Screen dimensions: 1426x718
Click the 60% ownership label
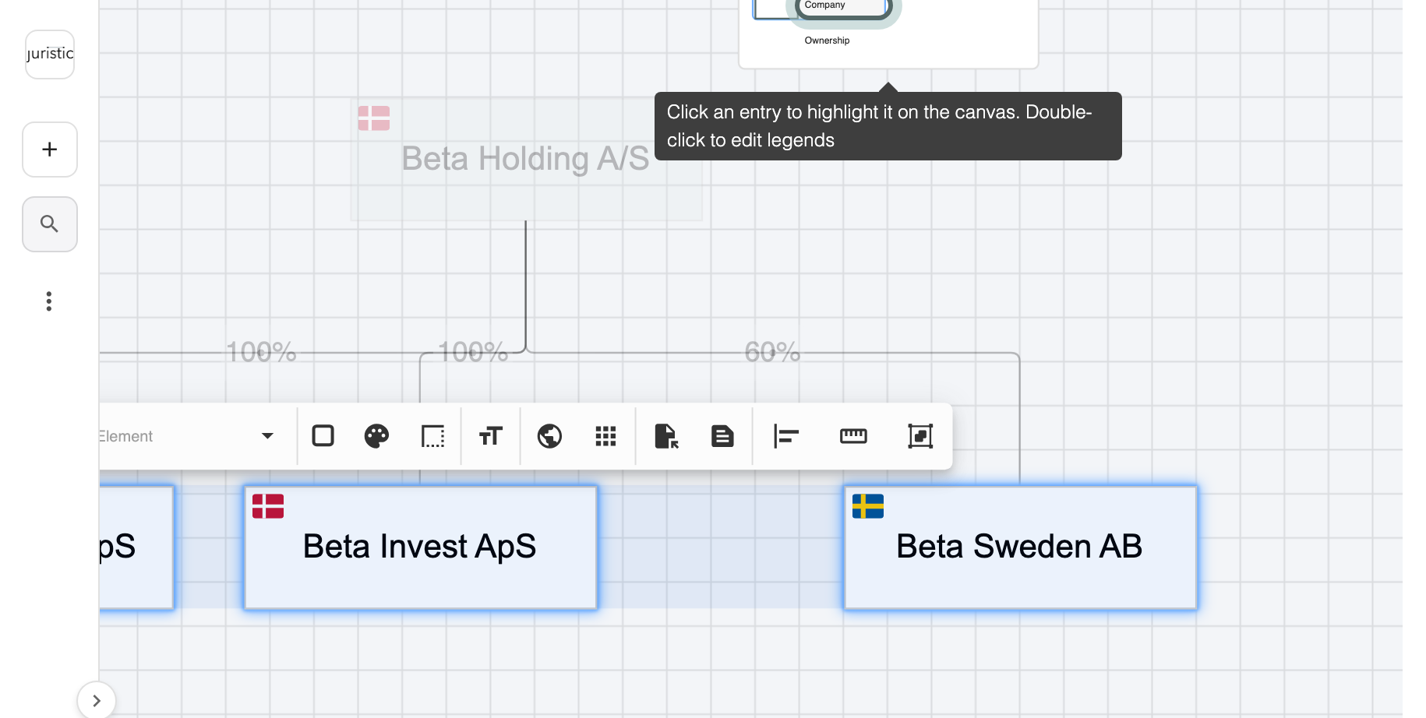772,352
